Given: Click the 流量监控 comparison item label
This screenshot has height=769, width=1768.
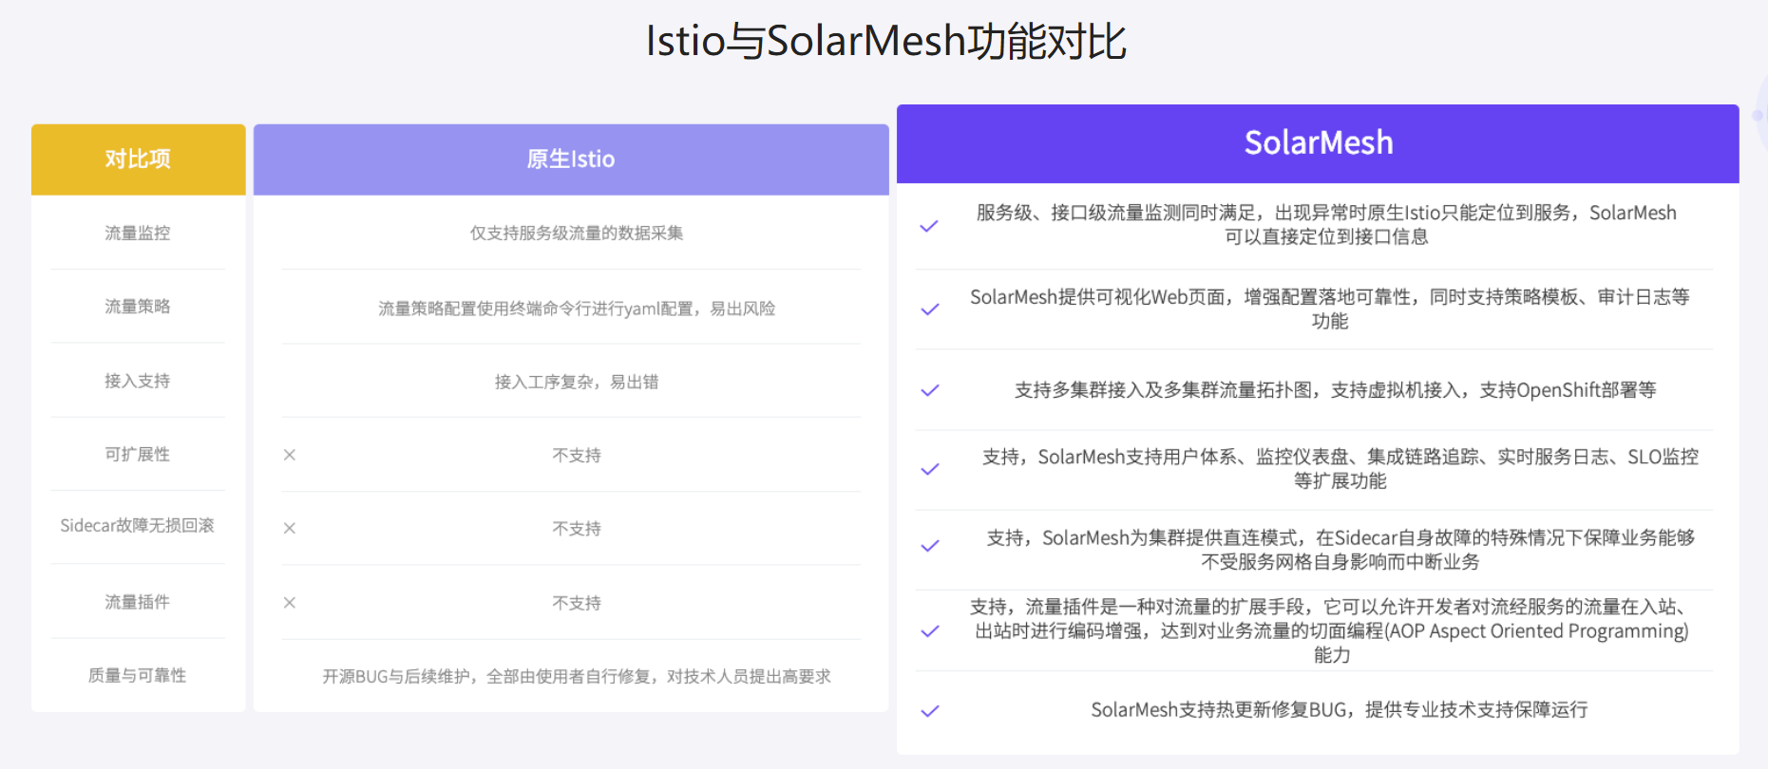Looking at the screenshot, I should [x=138, y=233].
